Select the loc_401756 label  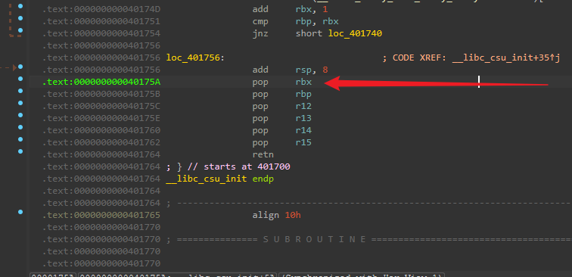point(194,58)
